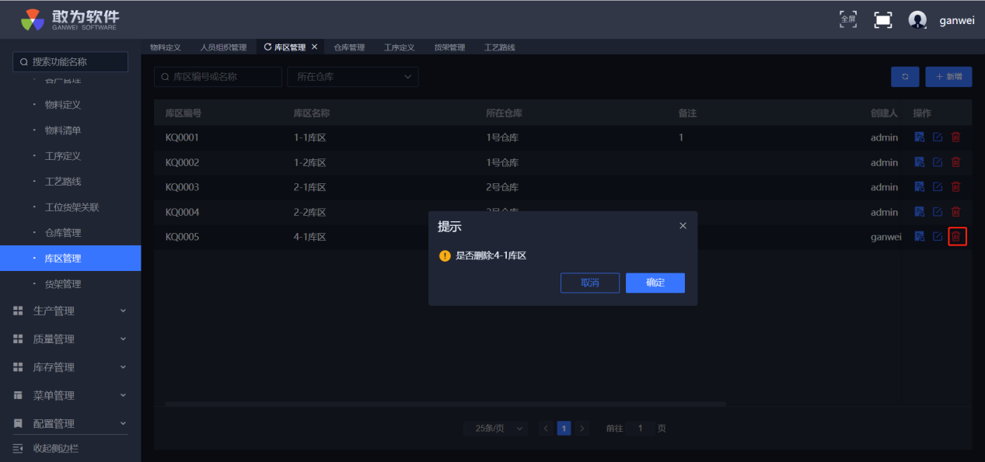Screen dimensions: 985x462
Task: Edit the KQ0003 row
Action: coord(938,187)
